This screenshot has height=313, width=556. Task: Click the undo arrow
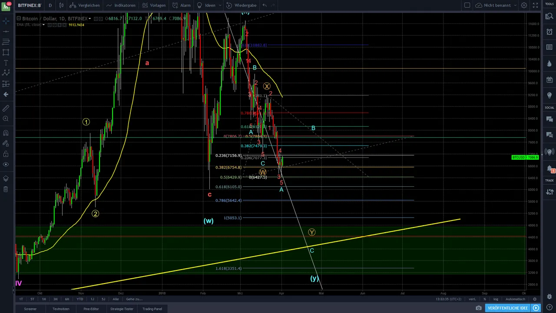(x=265, y=5)
